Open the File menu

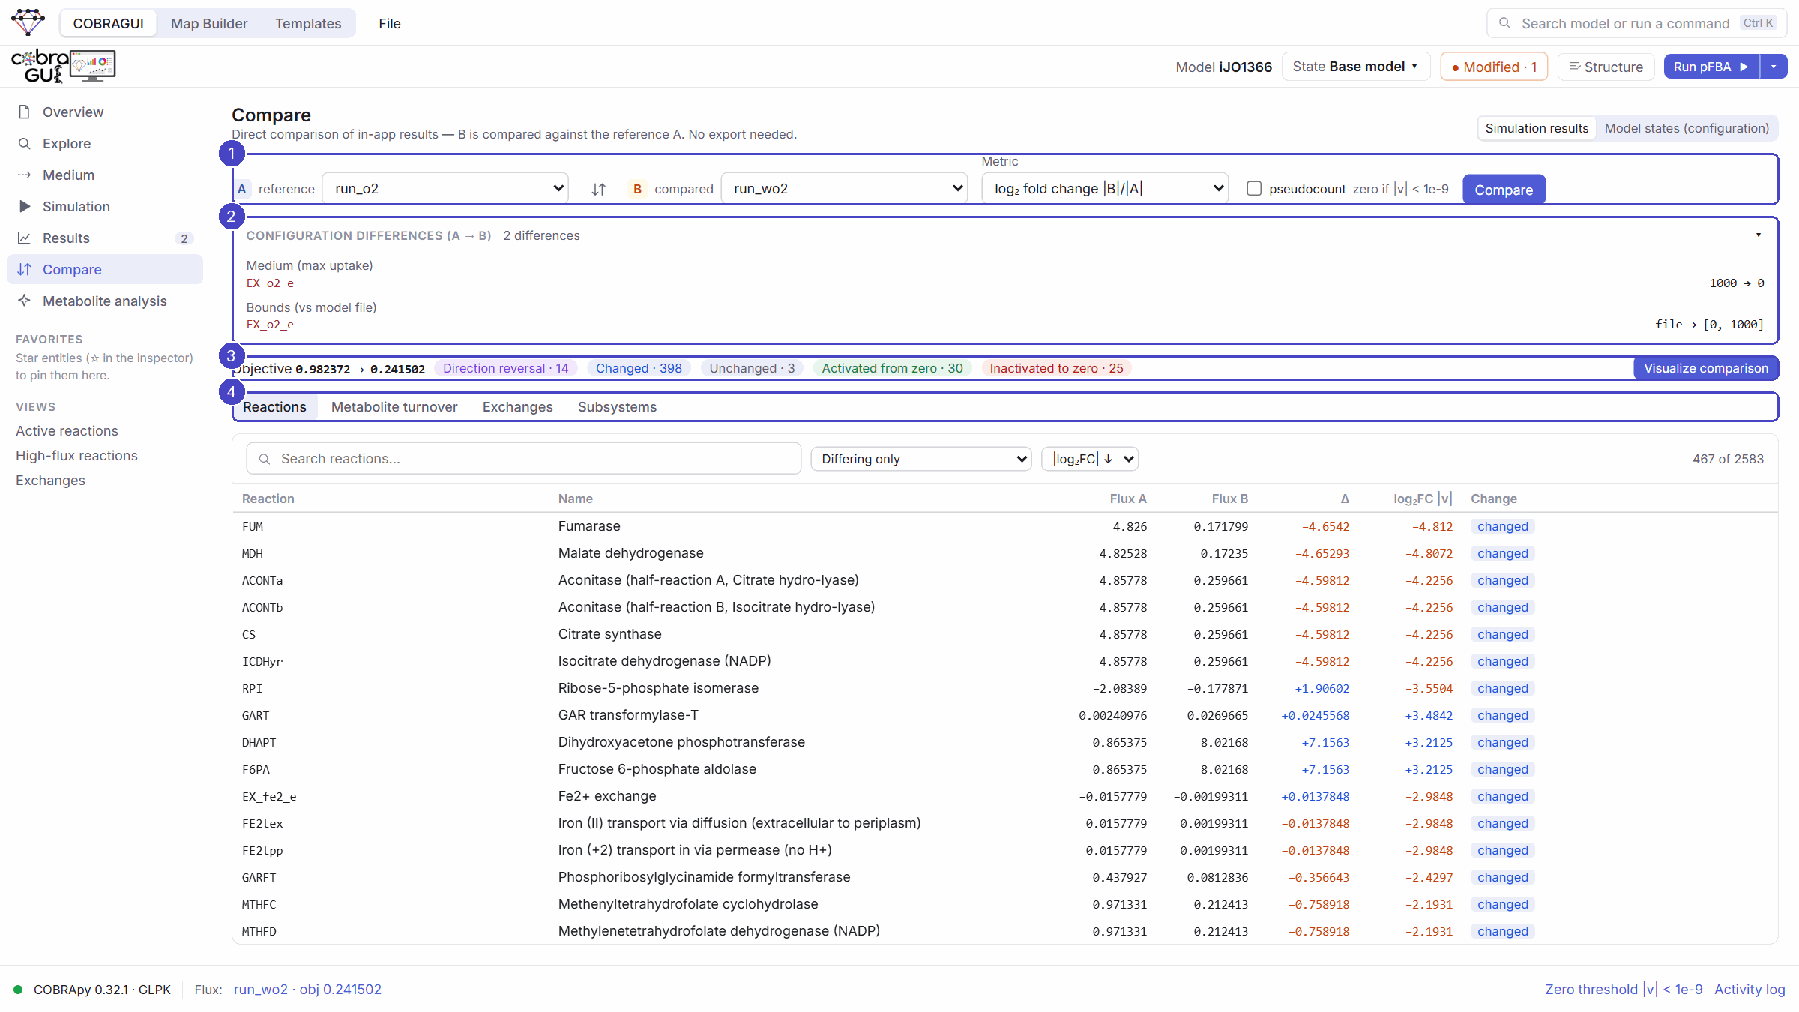coord(390,23)
